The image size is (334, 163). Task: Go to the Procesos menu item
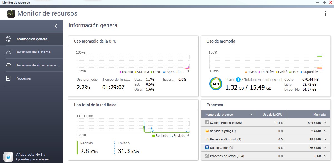23,78
